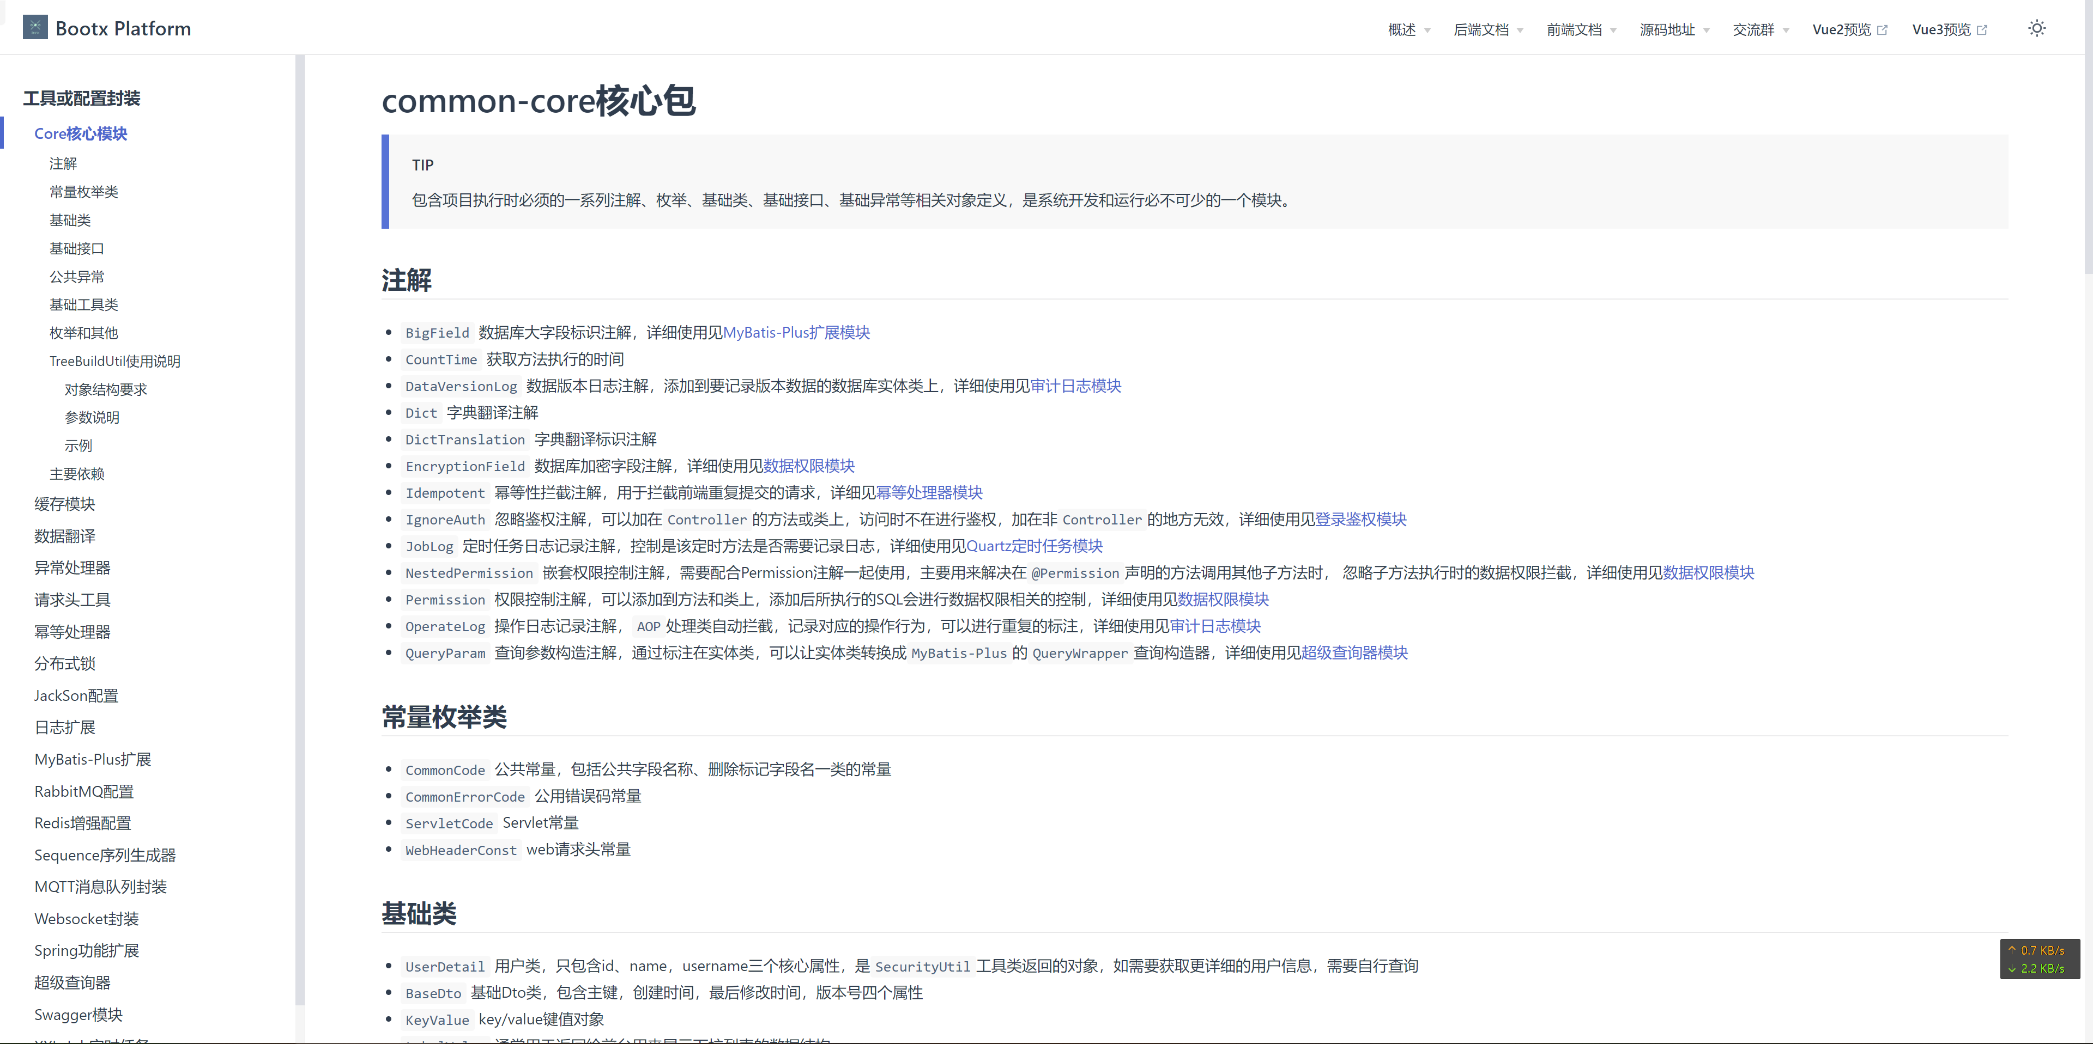
Task: Select 常量枚举类 sidebar sub-item
Action: 84,192
